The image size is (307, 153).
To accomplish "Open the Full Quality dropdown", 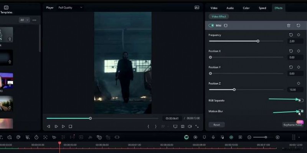I will point(71,8).
